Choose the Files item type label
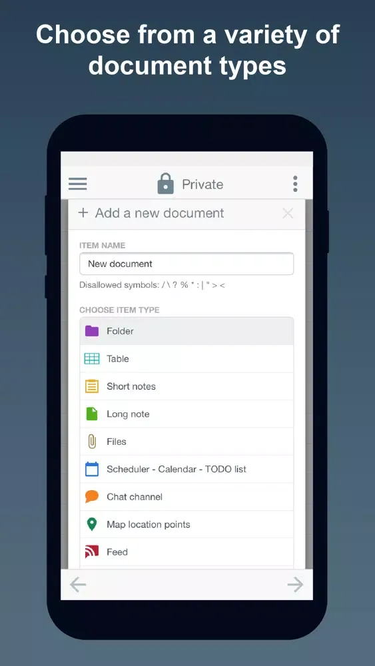This screenshot has height=666, width=375. click(117, 442)
